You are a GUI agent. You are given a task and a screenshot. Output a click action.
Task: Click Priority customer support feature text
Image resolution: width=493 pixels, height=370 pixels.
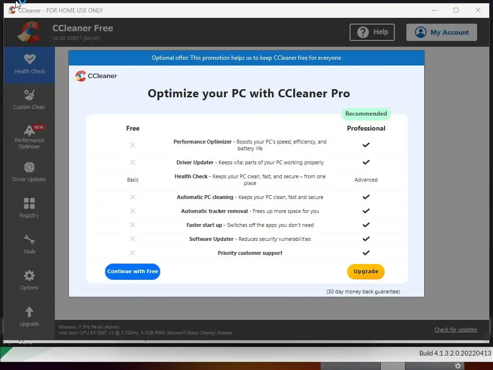(250, 253)
